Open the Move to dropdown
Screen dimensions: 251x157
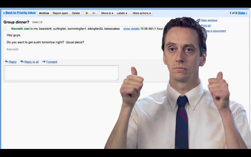pyautogui.click(x=107, y=13)
